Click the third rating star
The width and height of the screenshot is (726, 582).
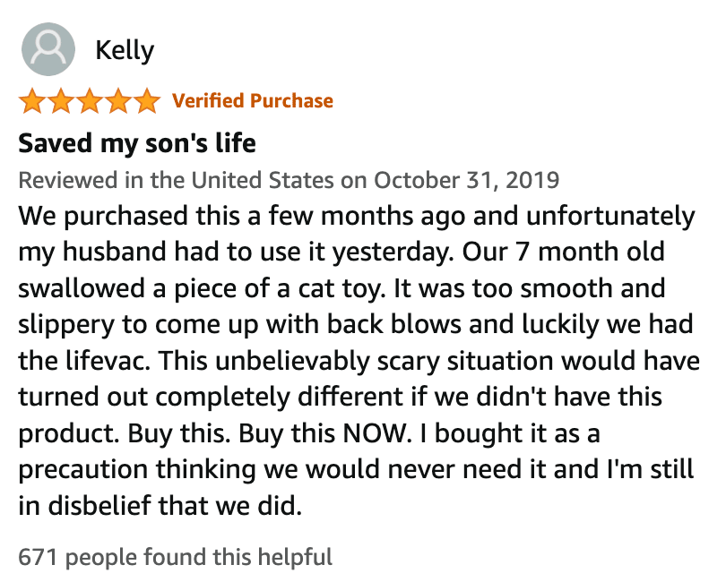[90, 101]
